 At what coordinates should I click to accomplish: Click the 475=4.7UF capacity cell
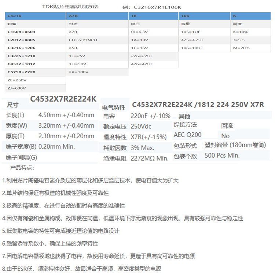[204, 40]
